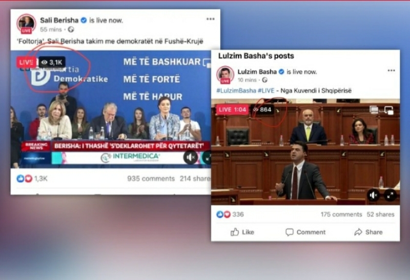410x280 pixels.
Task: Expand Lulzim Basha video to fullscreen
Action: click(x=390, y=195)
